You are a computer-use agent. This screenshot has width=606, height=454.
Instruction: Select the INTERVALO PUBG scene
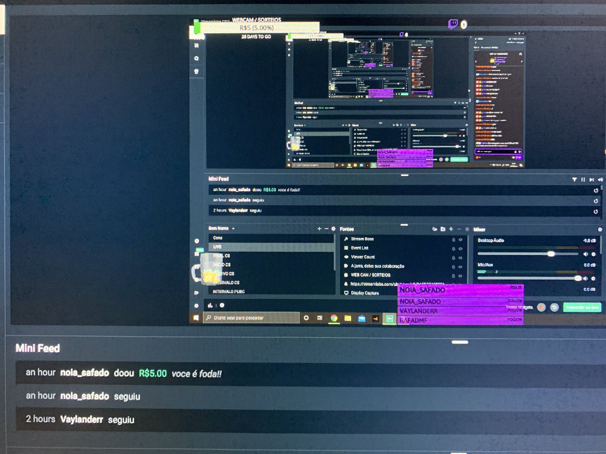tap(271, 291)
